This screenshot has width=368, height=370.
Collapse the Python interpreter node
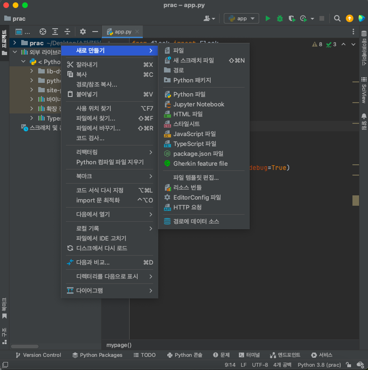click(x=24, y=62)
